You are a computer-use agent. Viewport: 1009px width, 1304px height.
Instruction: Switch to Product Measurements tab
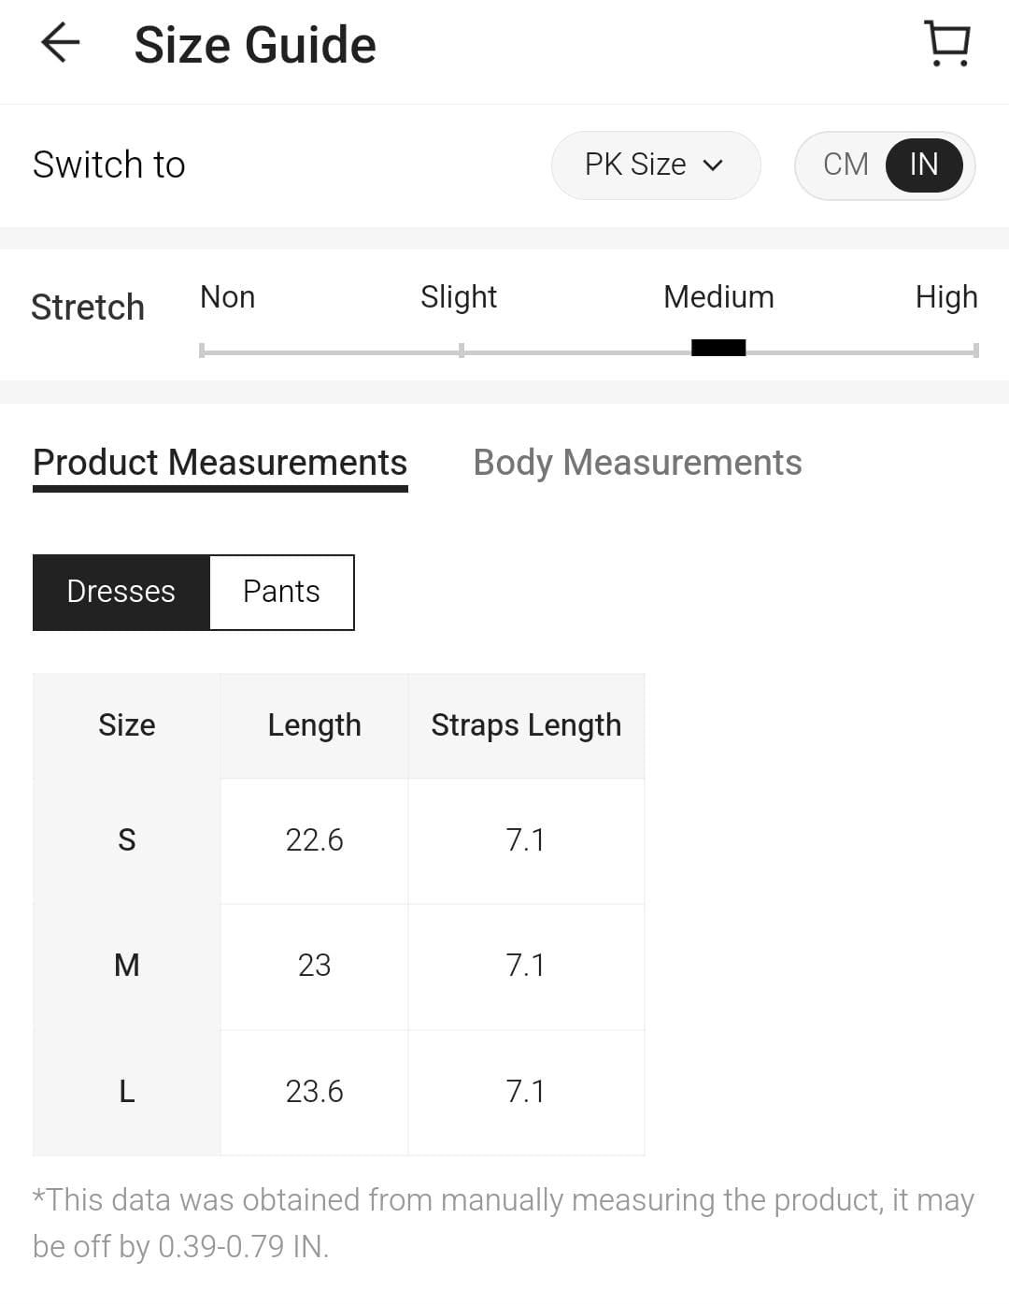coord(220,463)
